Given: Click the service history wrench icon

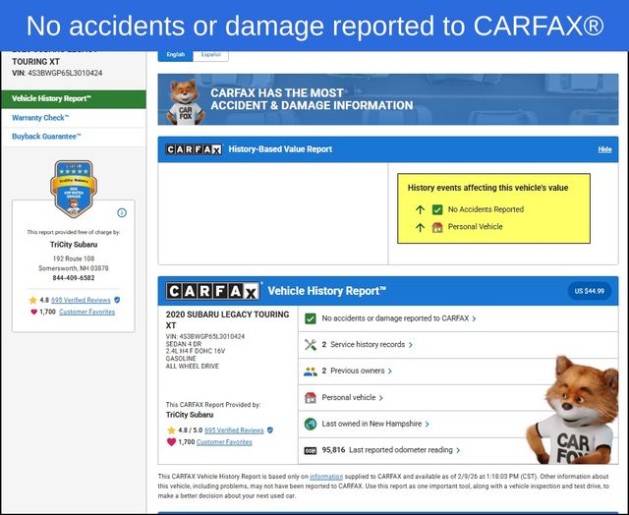Looking at the screenshot, I should [311, 345].
